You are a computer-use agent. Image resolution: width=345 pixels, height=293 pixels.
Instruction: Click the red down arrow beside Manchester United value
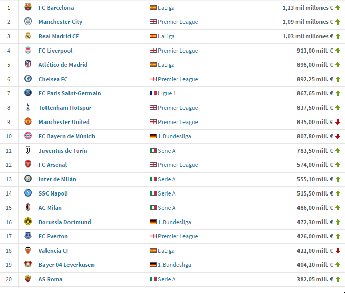[x=338, y=122]
